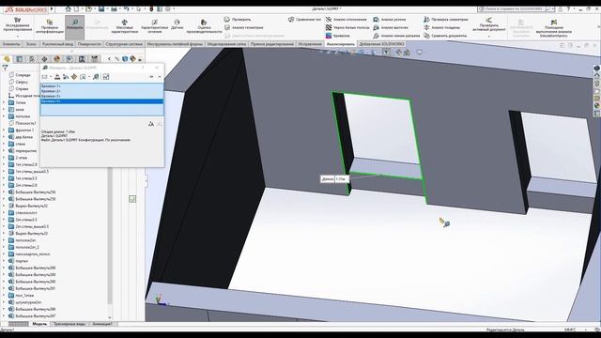The width and height of the screenshot is (601, 338).
Task: Click the Check (Проверить) command
Action: tap(238, 19)
